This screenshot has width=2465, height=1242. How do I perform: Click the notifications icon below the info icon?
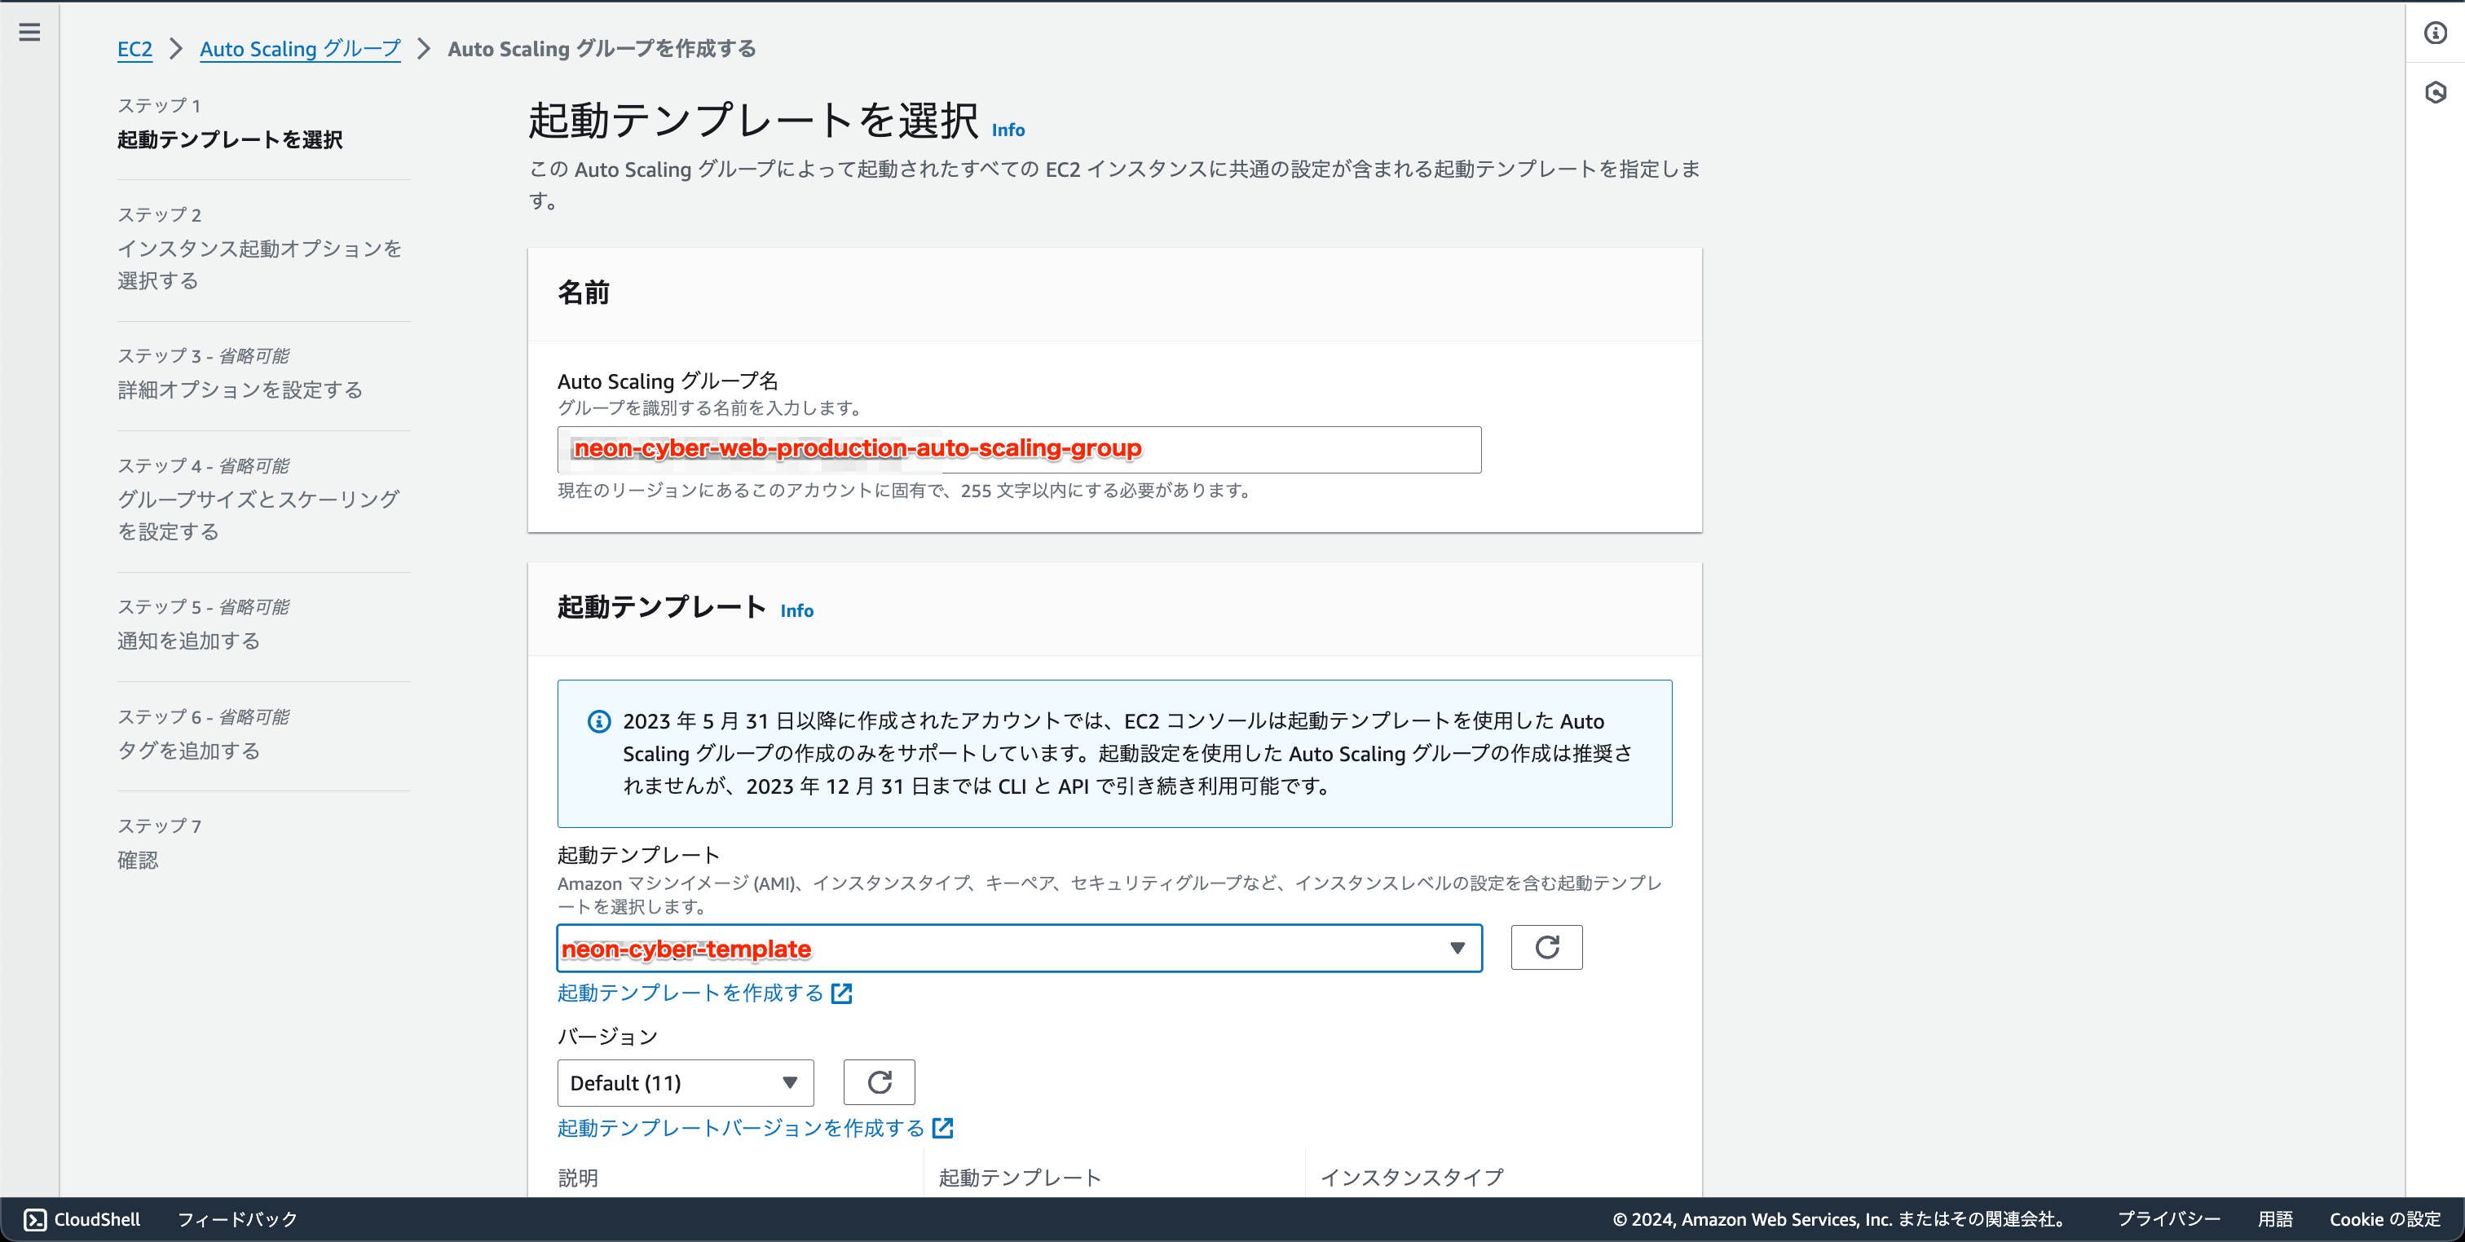click(2437, 92)
